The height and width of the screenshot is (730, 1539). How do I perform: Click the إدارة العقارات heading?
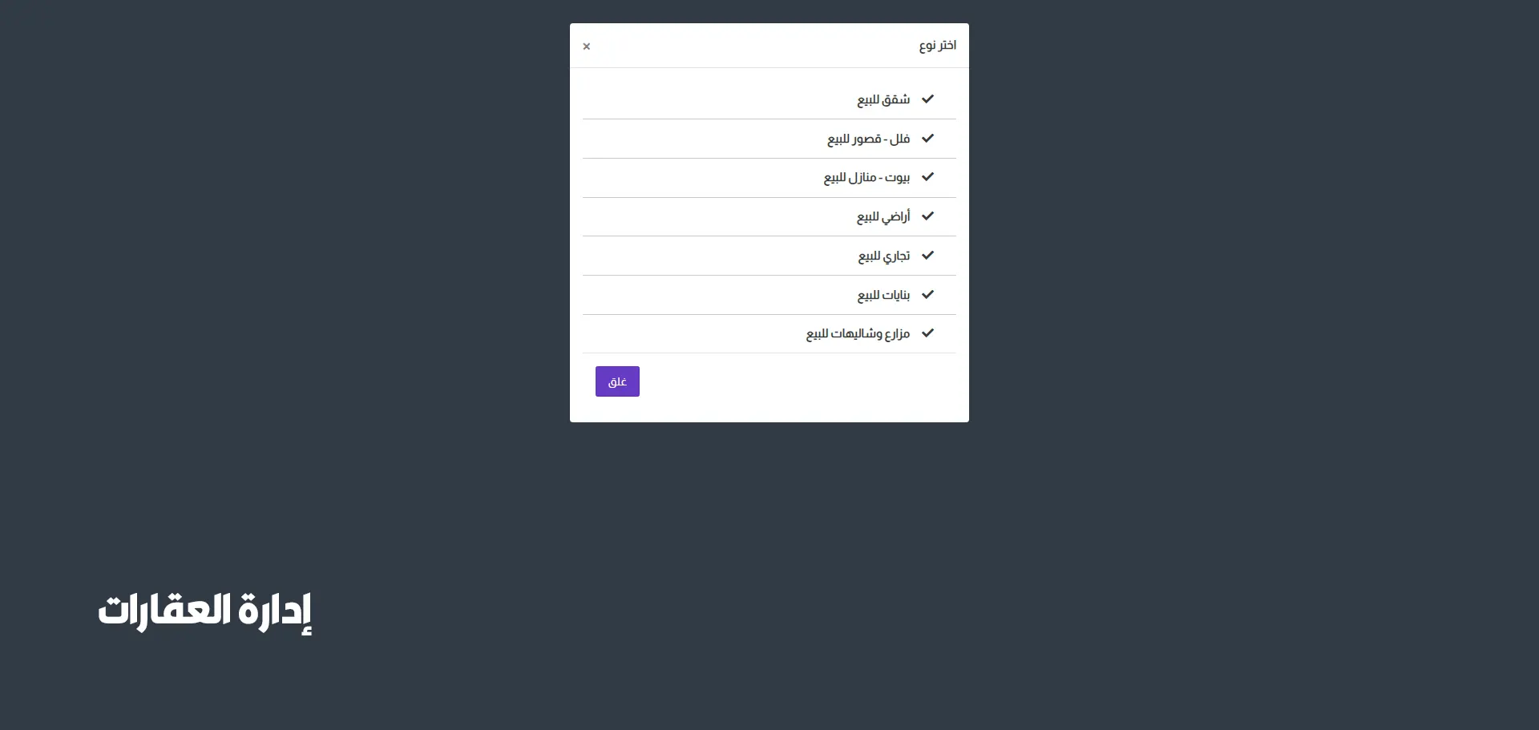[205, 611]
